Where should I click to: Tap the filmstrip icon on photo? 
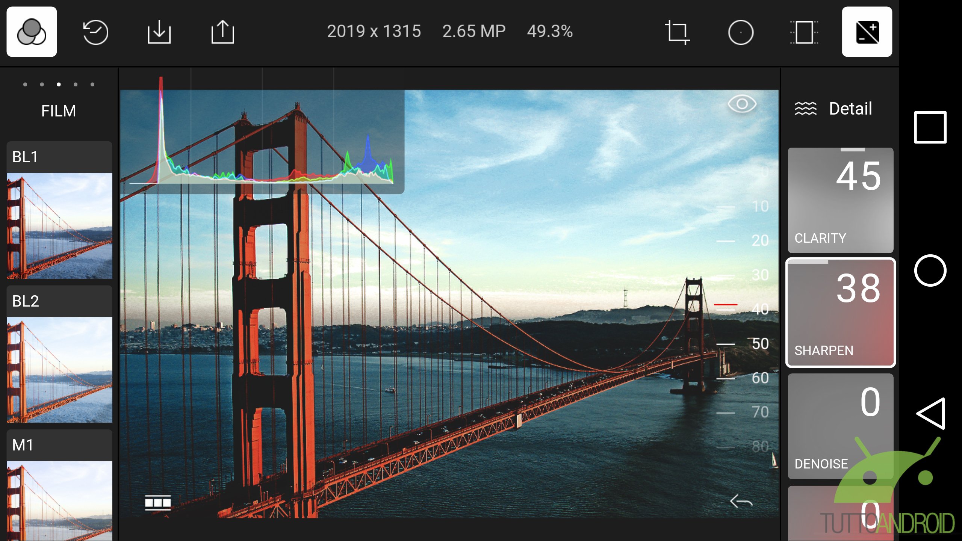click(x=158, y=503)
